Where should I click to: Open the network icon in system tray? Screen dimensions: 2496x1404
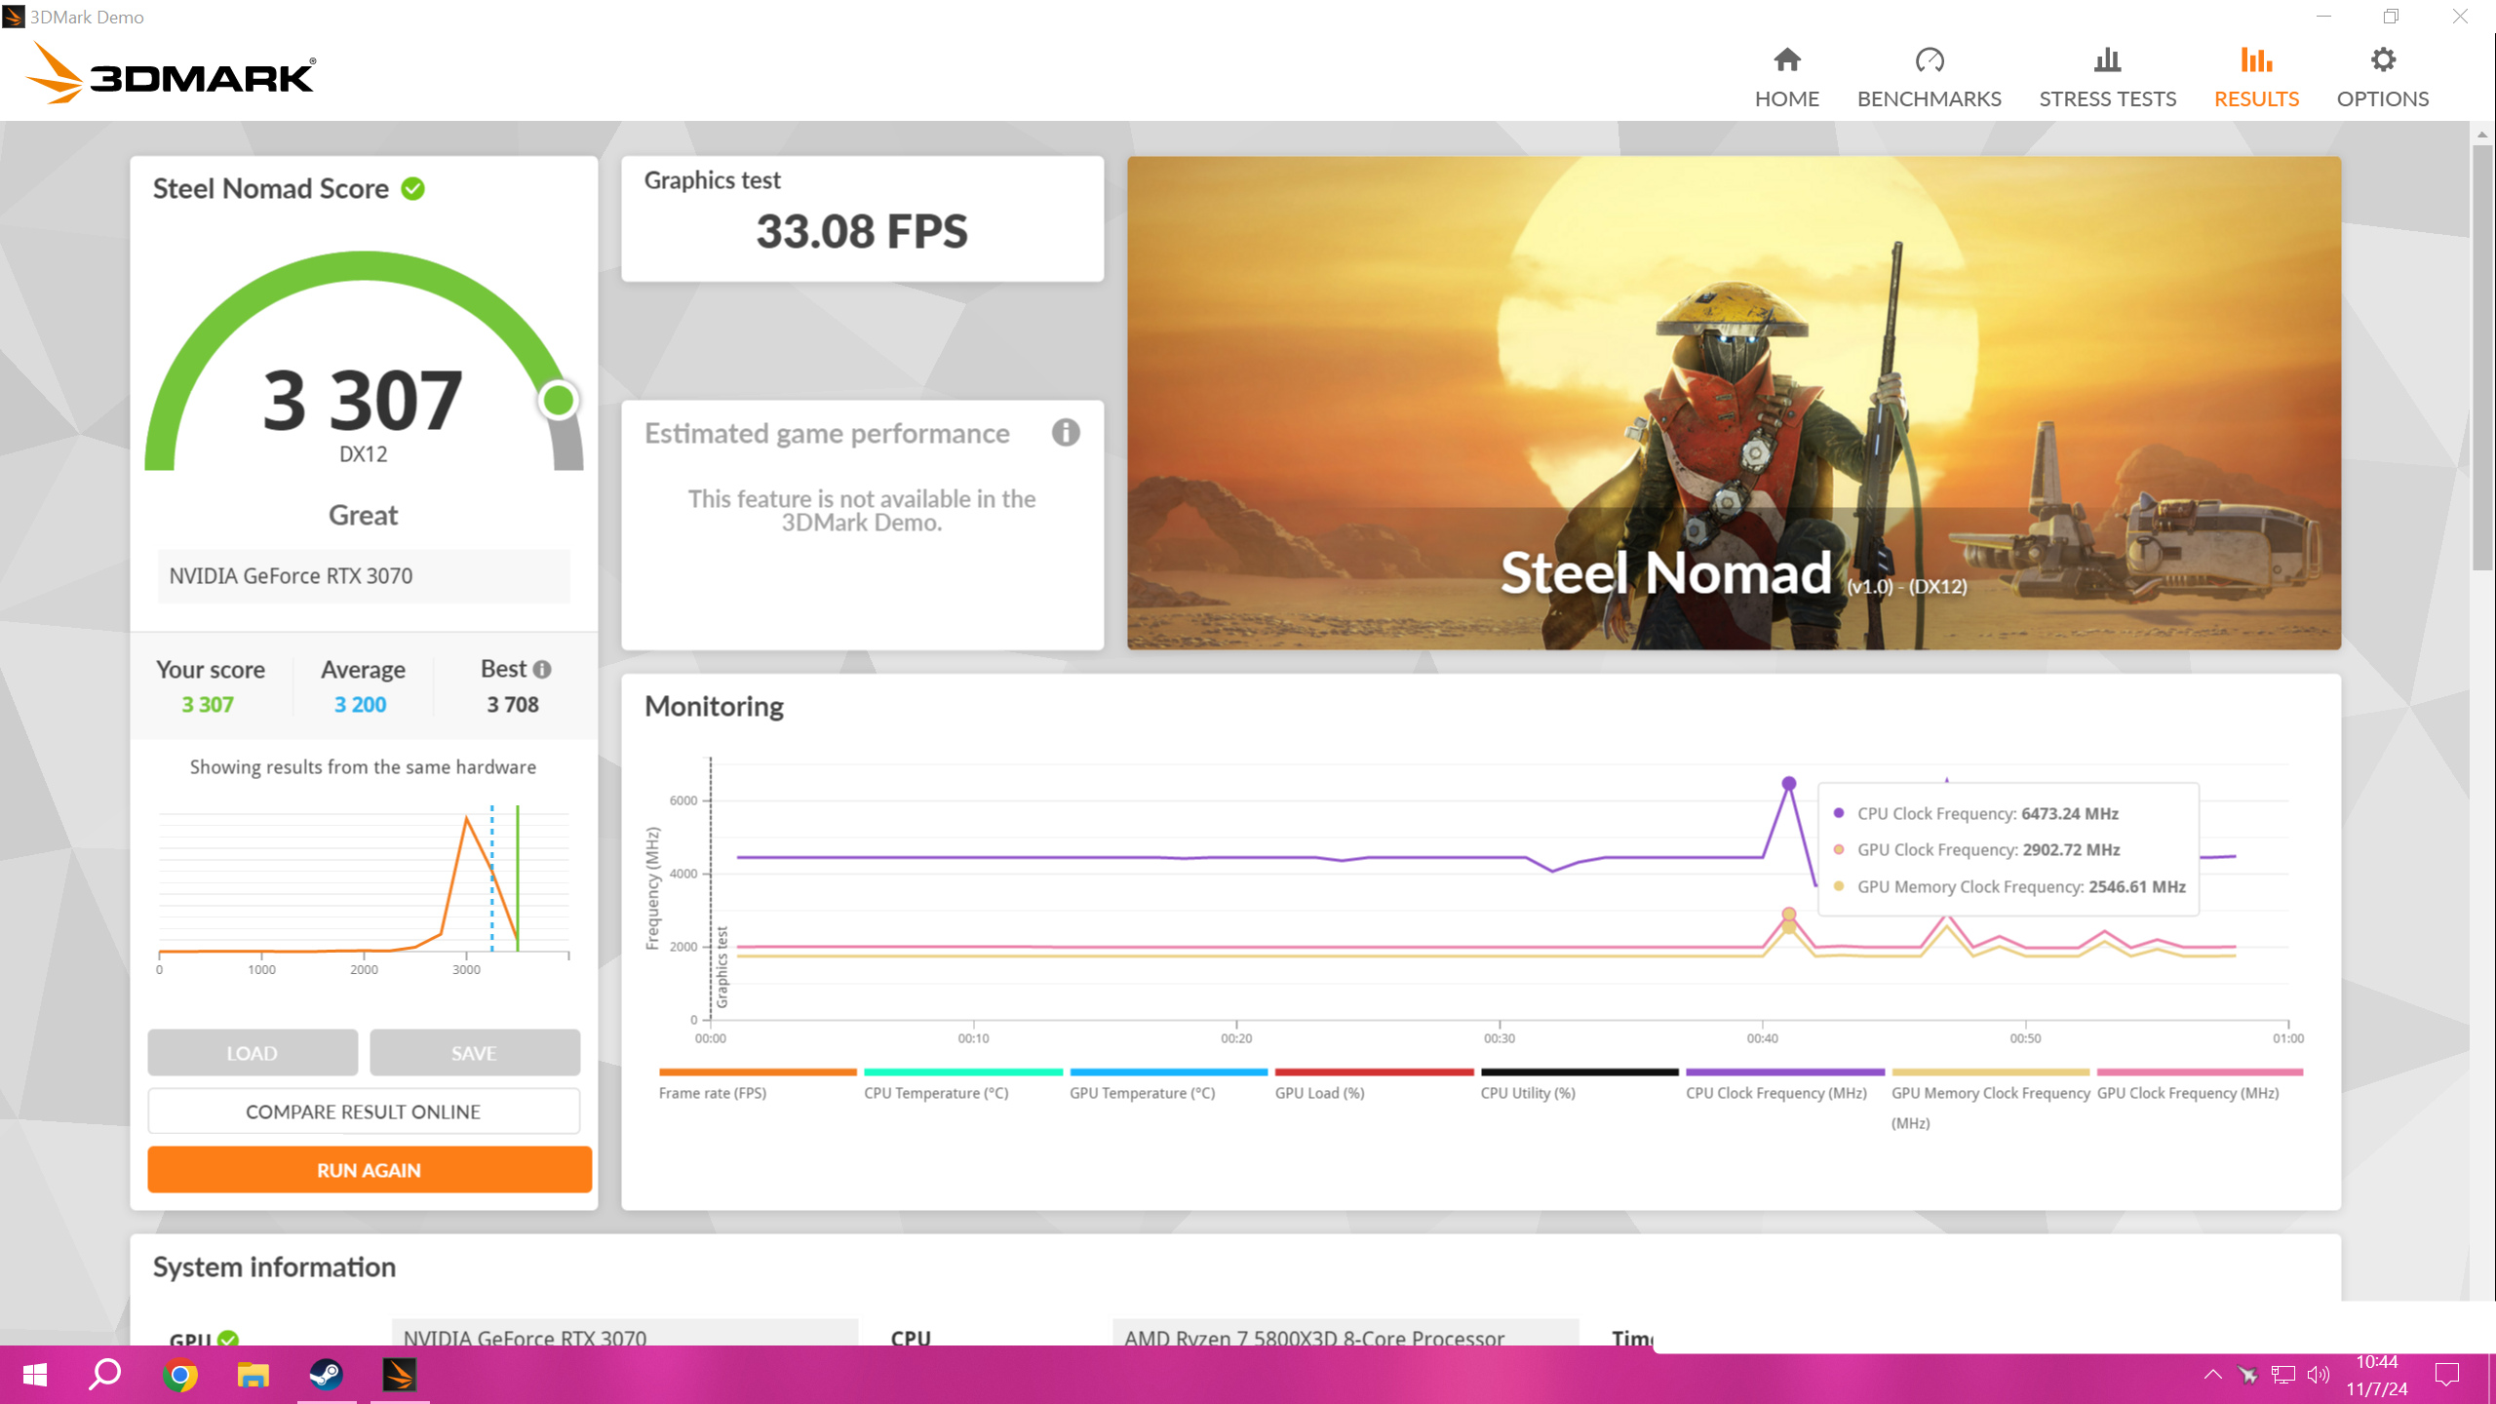[x=2283, y=1375]
